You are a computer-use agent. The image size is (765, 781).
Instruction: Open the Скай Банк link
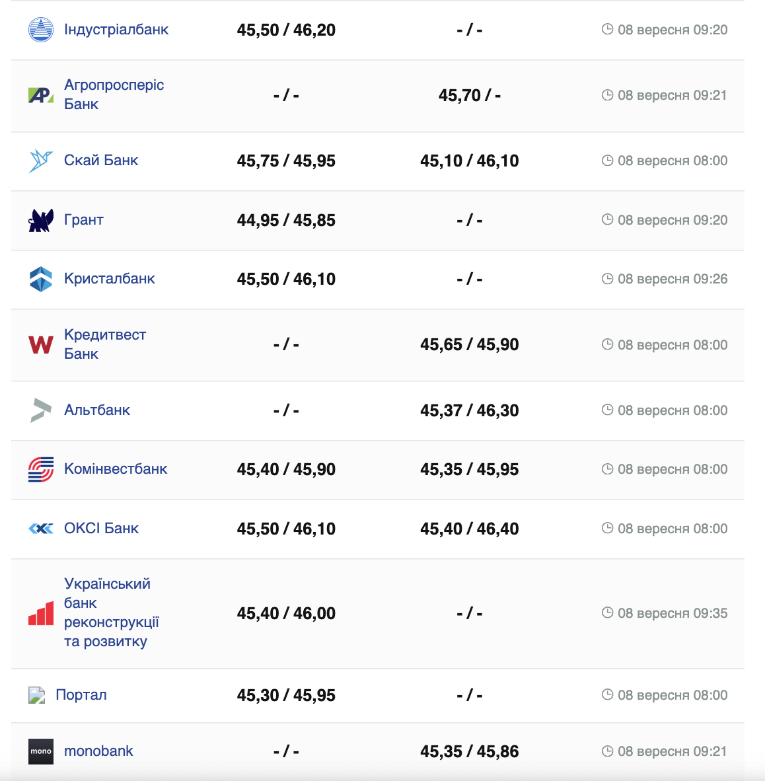[x=101, y=161]
